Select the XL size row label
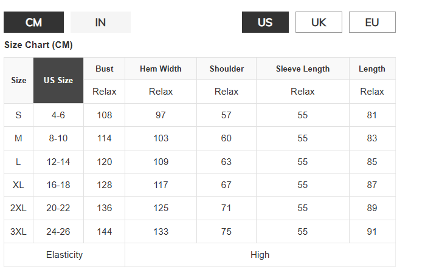This screenshot has height=273, width=442. [x=19, y=185]
